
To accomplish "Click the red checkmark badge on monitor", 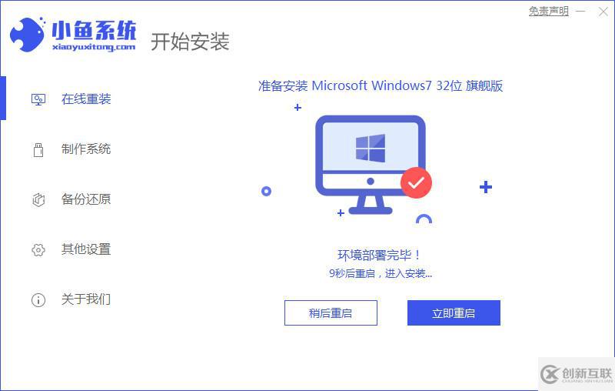I will [x=416, y=182].
